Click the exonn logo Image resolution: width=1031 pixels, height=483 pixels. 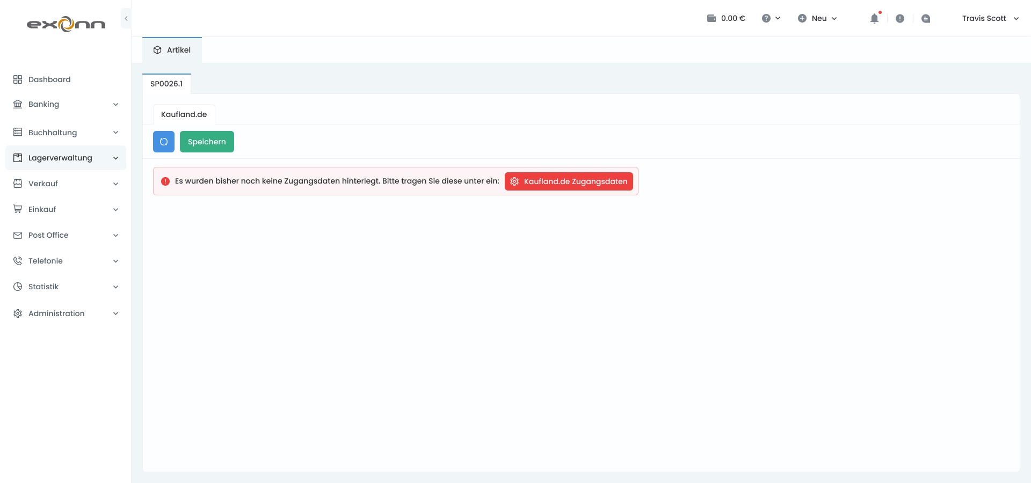(66, 24)
